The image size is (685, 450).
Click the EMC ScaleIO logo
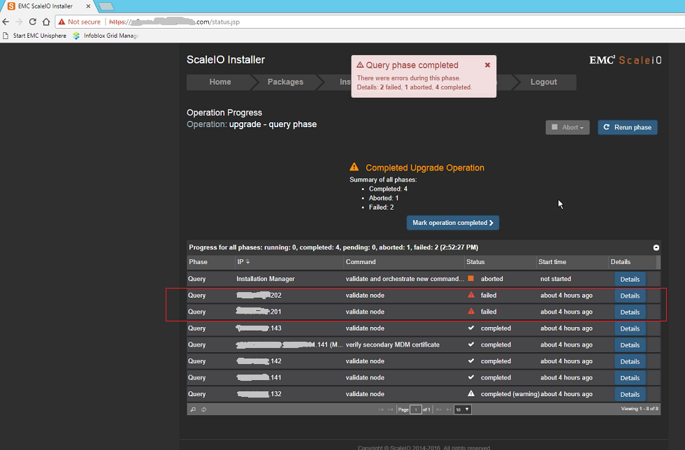(x=625, y=60)
